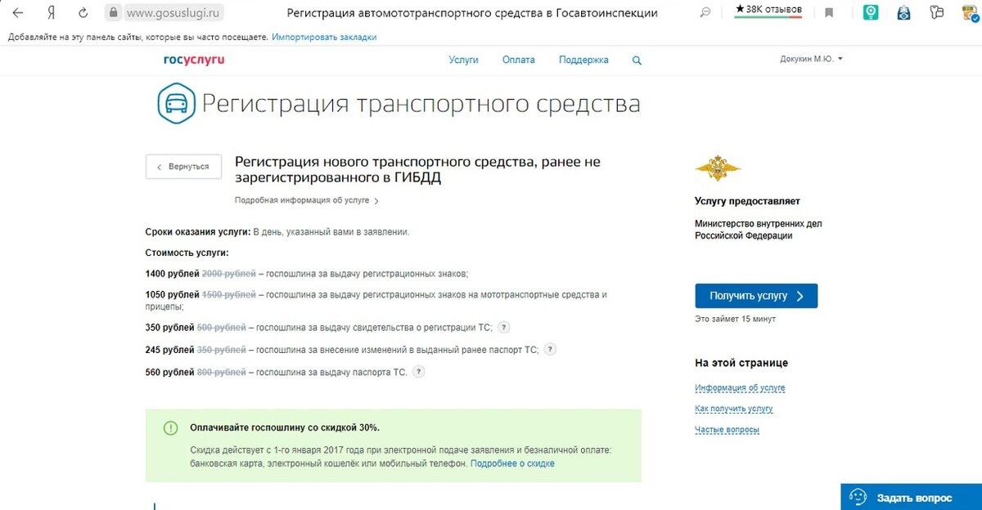
Task: Jump to Частые вопросы section
Action: 727,430
